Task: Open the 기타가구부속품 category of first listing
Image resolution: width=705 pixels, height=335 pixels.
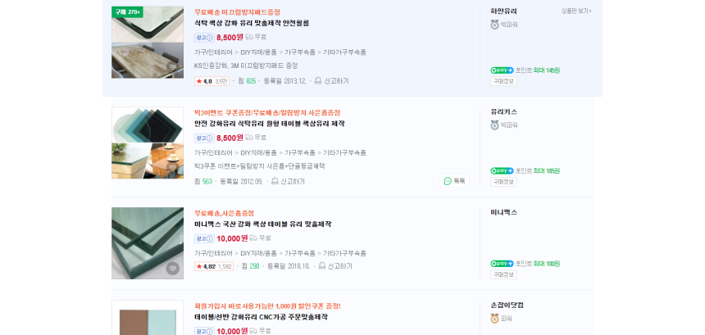Action: click(344, 52)
